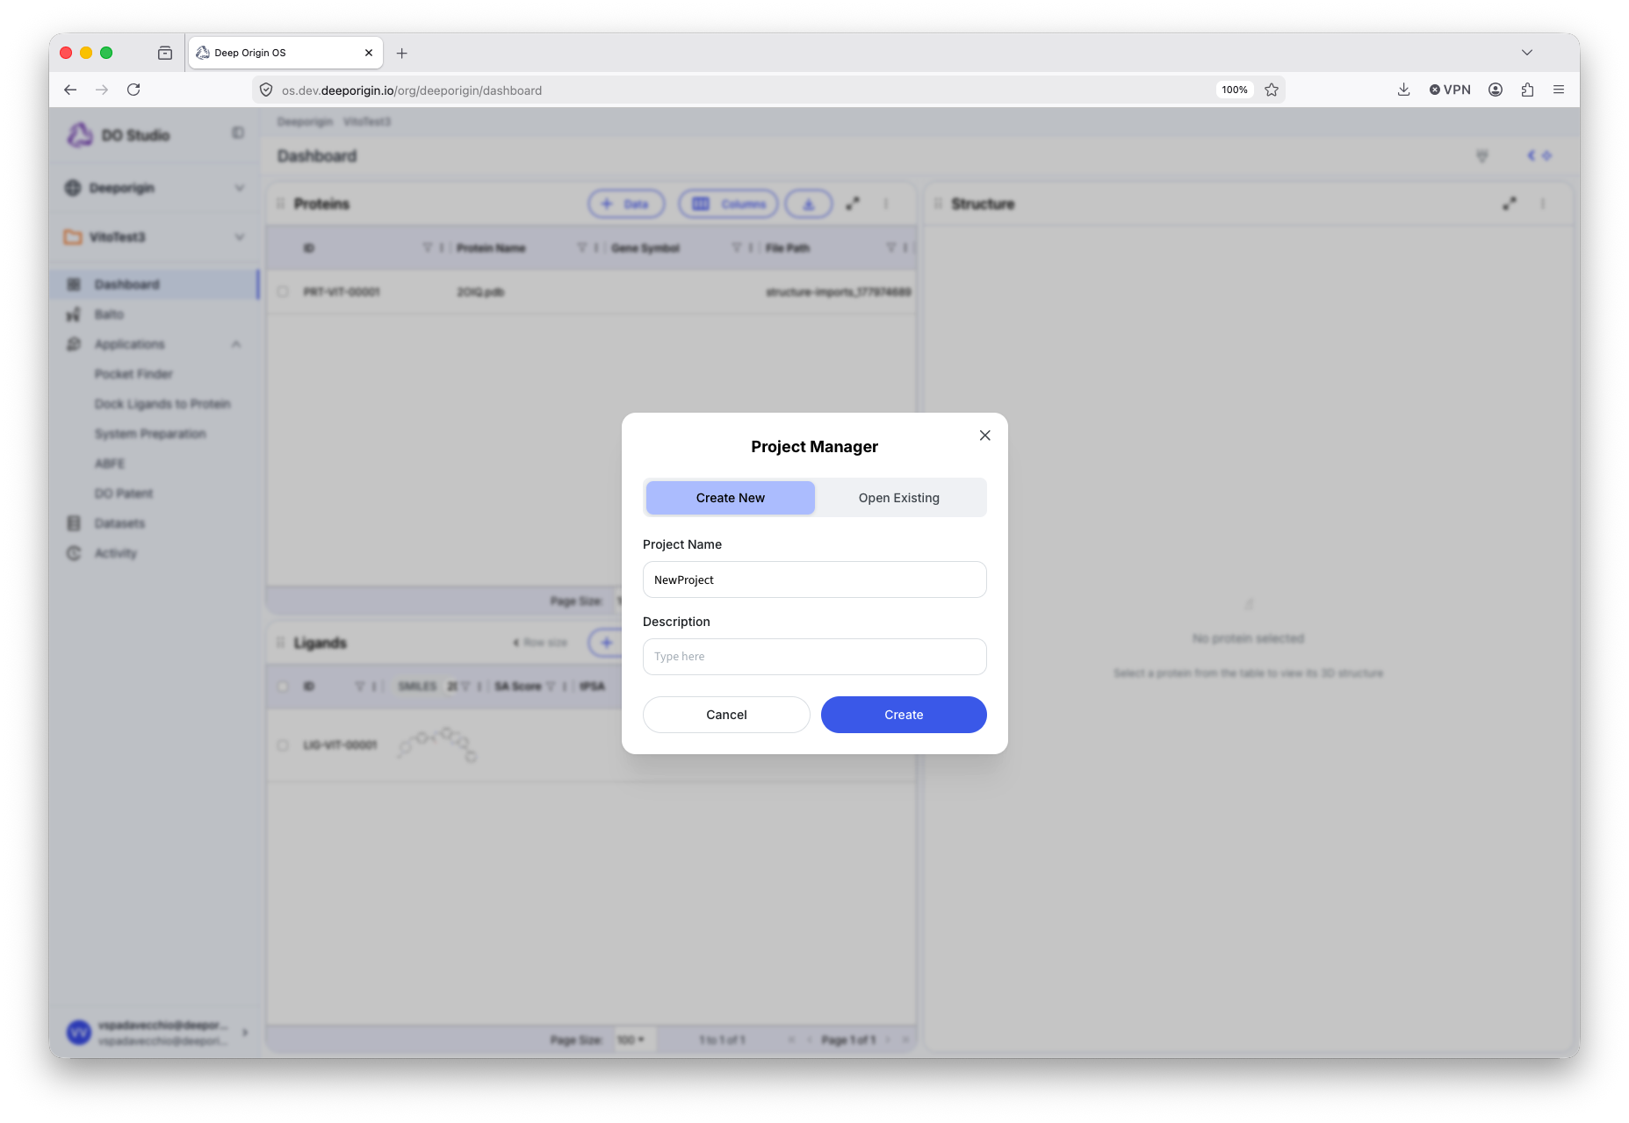
Task: Click the download button in Proteins panel
Action: [808, 204]
